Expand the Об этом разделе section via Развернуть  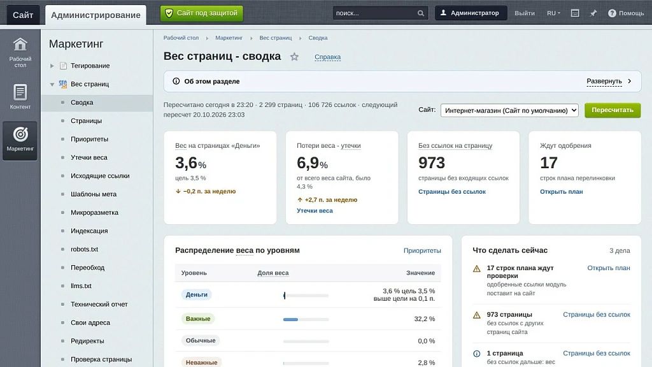coord(609,81)
